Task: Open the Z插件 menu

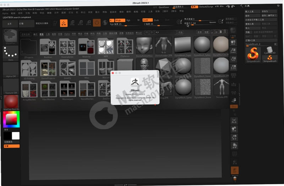Action: pos(165,11)
